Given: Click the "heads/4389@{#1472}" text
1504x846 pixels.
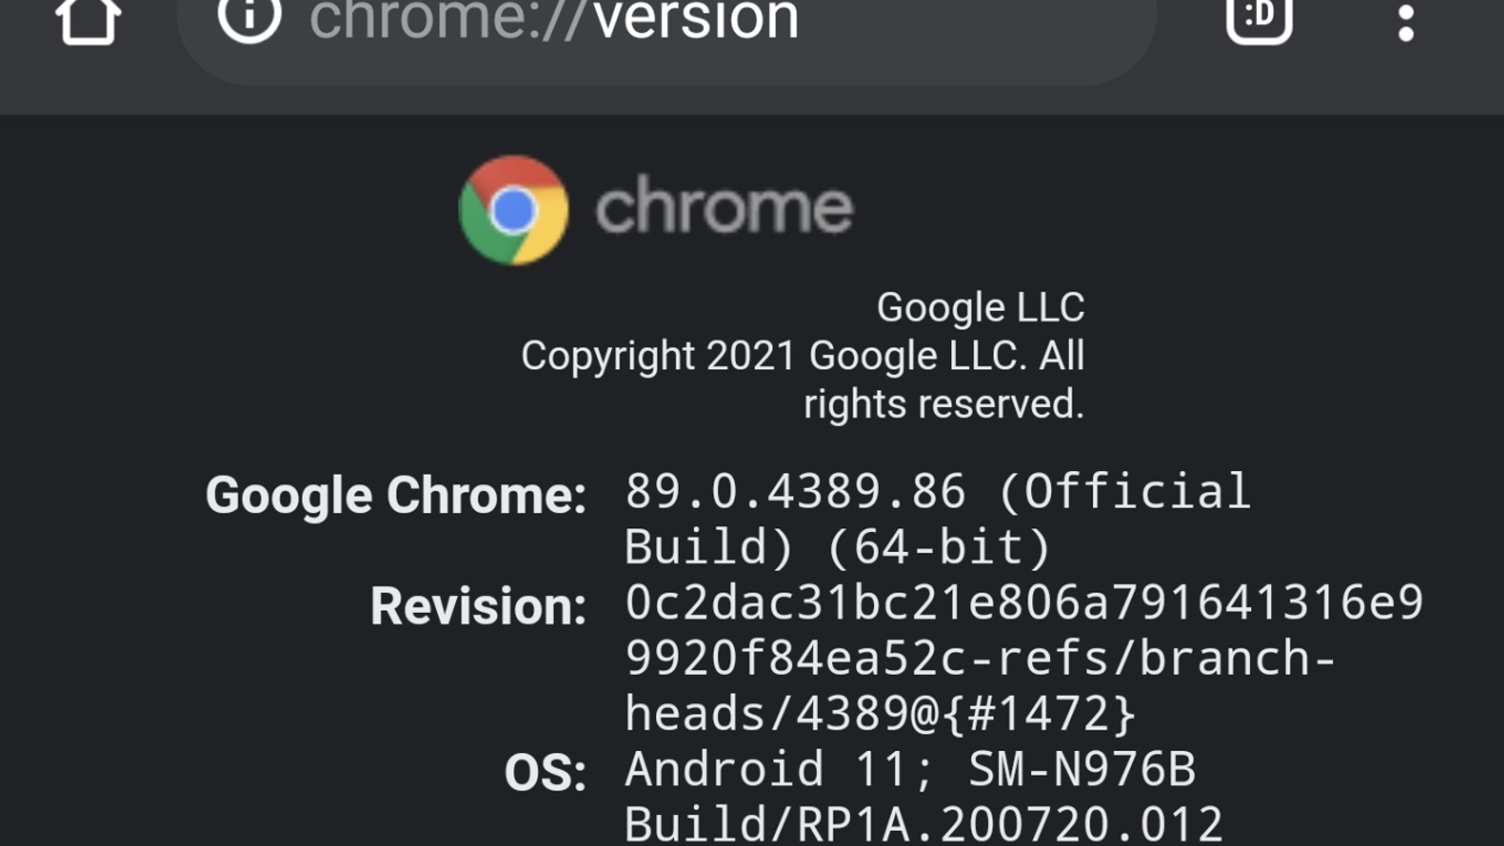Looking at the screenshot, I should pos(881,713).
